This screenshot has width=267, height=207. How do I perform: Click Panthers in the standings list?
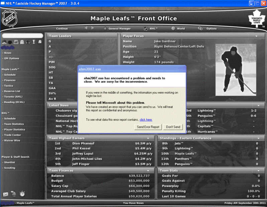183,159
